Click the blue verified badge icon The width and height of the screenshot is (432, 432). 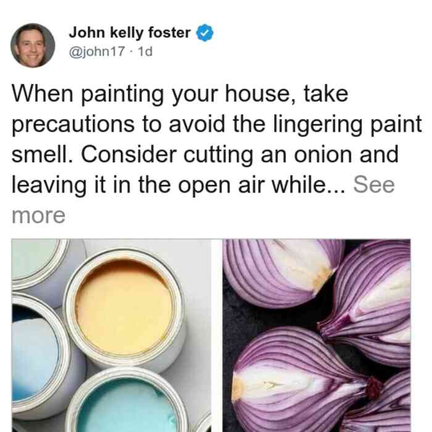point(204,33)
